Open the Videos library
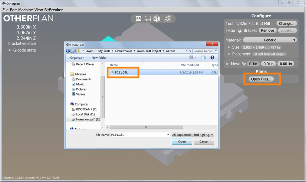 (x=78, y=94)
